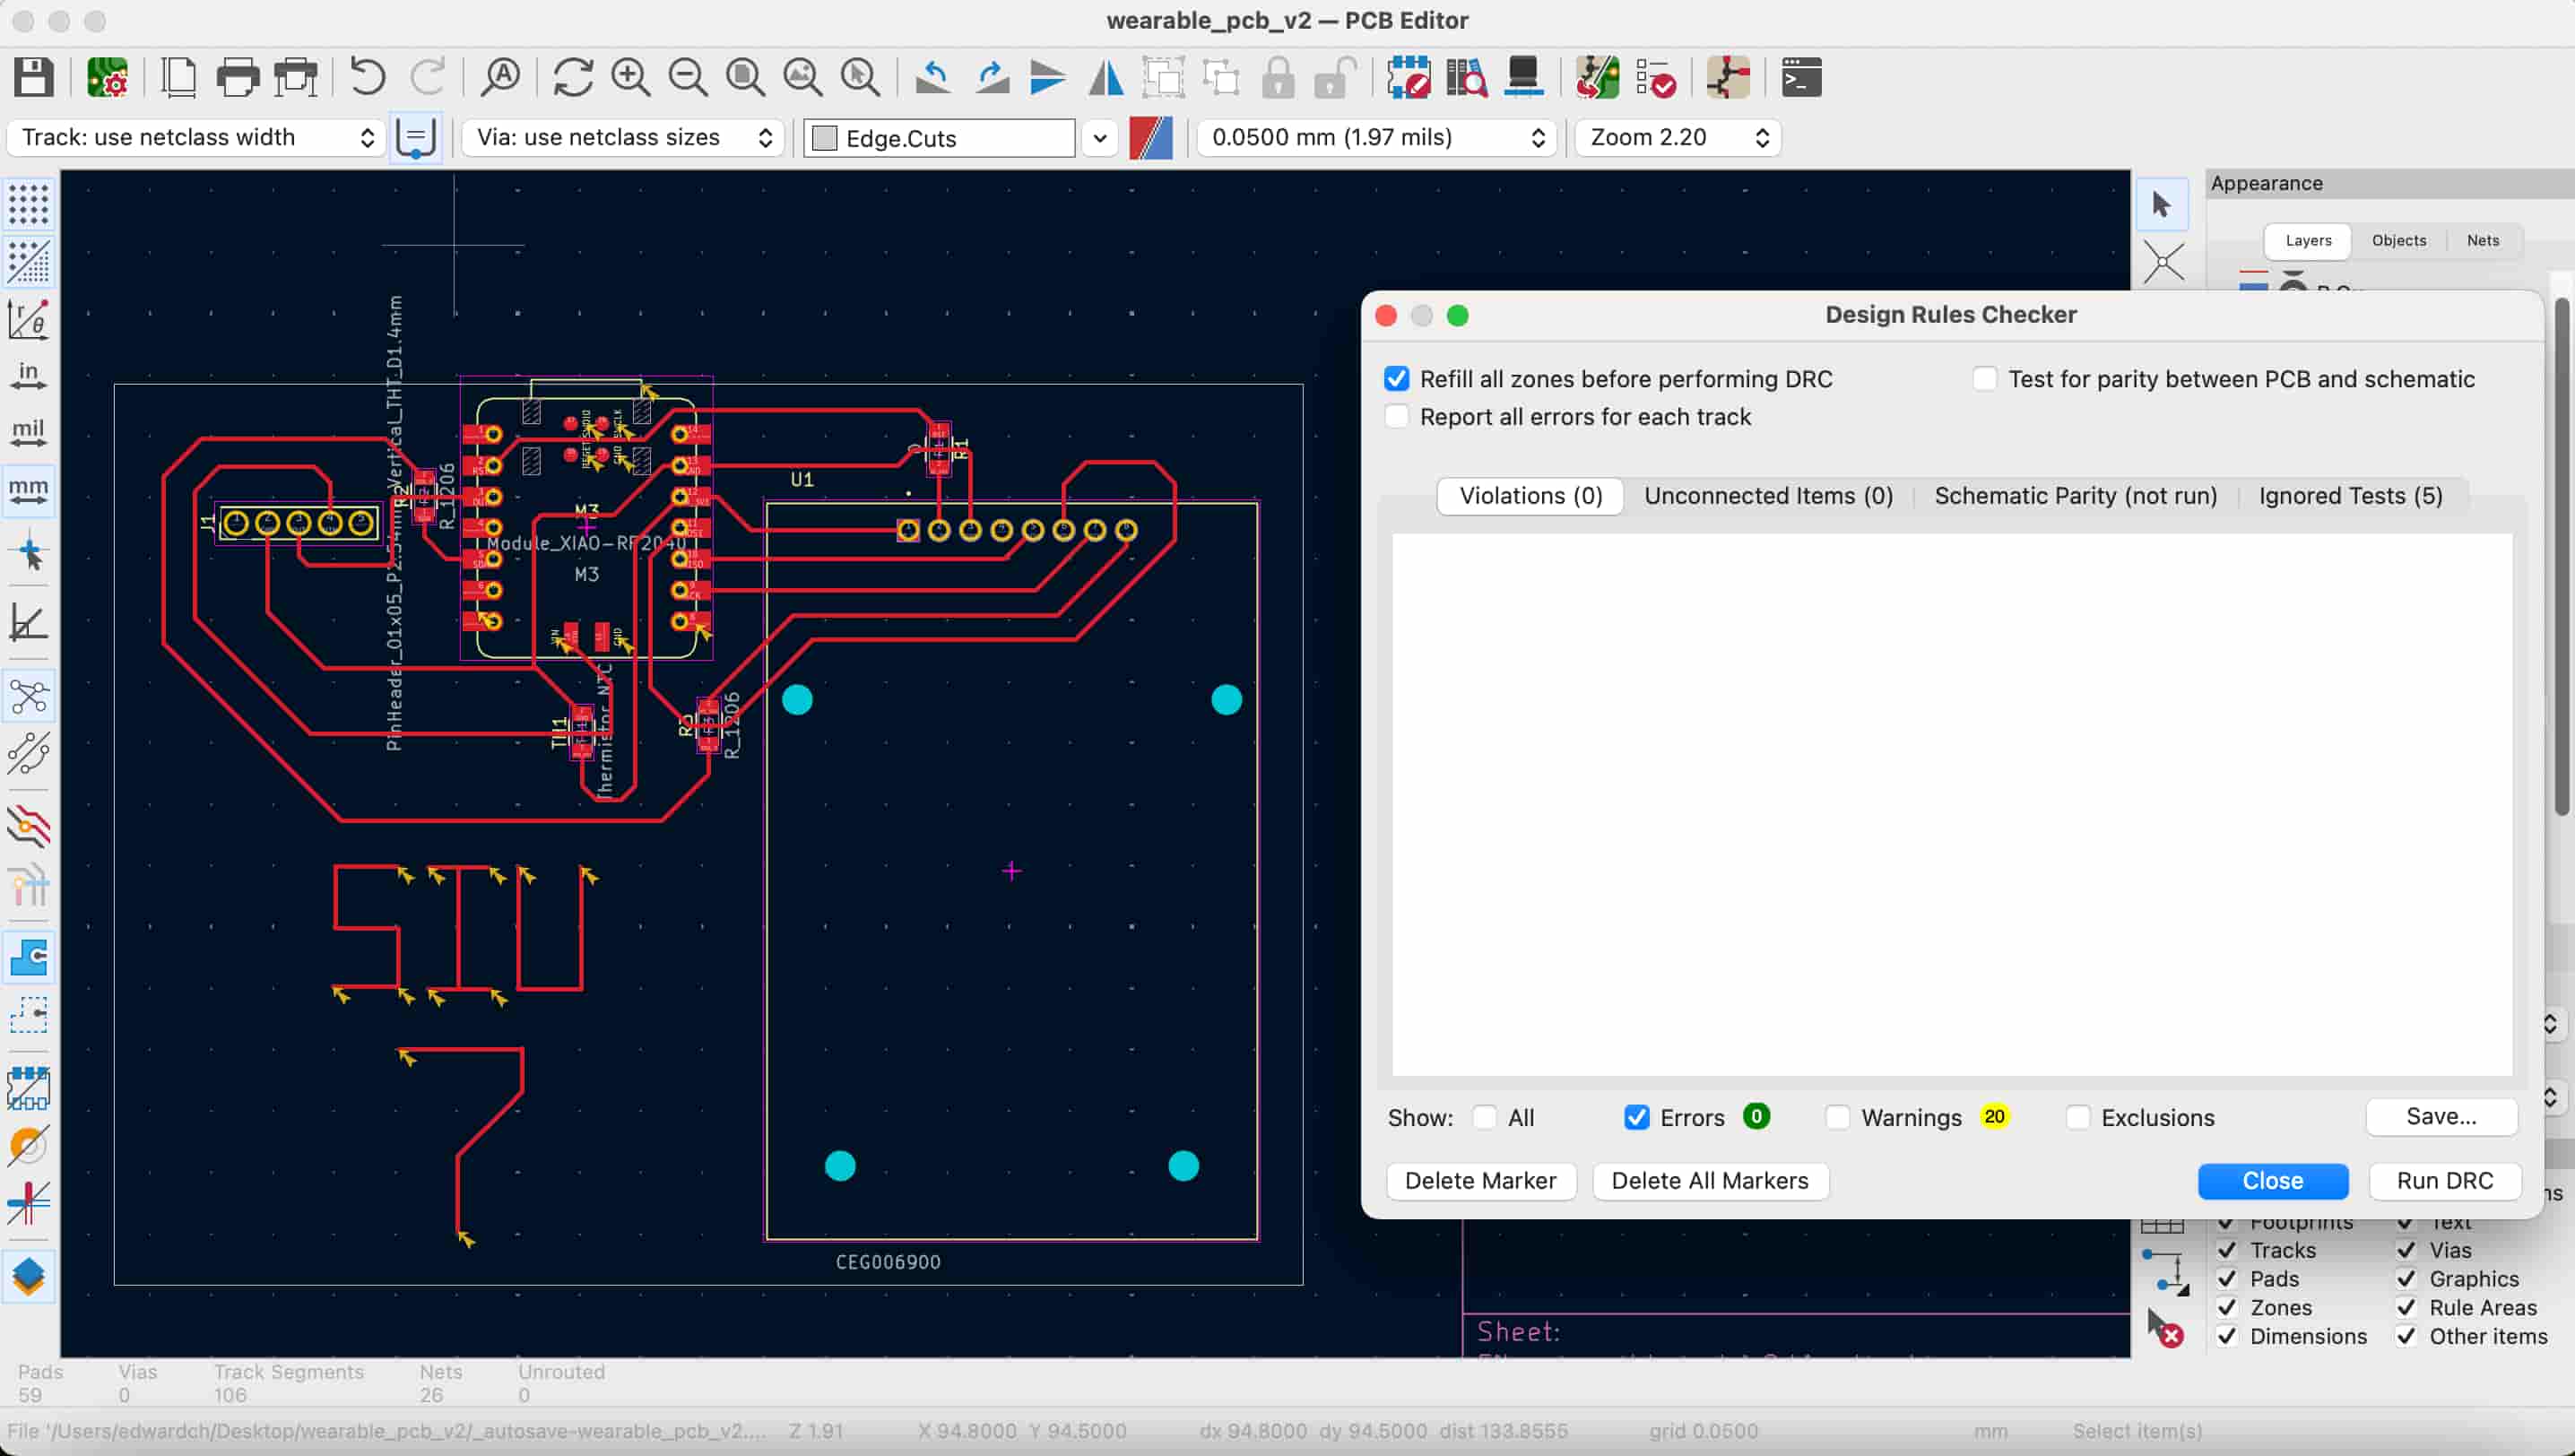This screenshot has width=2575, height=1456.
Task: Open the Board Setup icon
Action: [x=107, y=77]
